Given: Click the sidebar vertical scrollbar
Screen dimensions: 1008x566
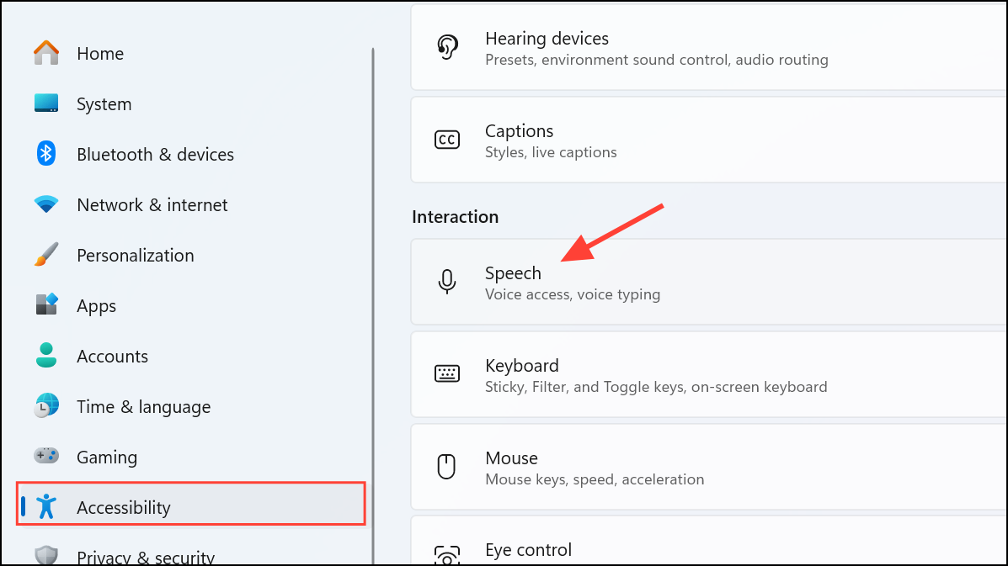Looking at the screenshot, I should coord(372,306).
